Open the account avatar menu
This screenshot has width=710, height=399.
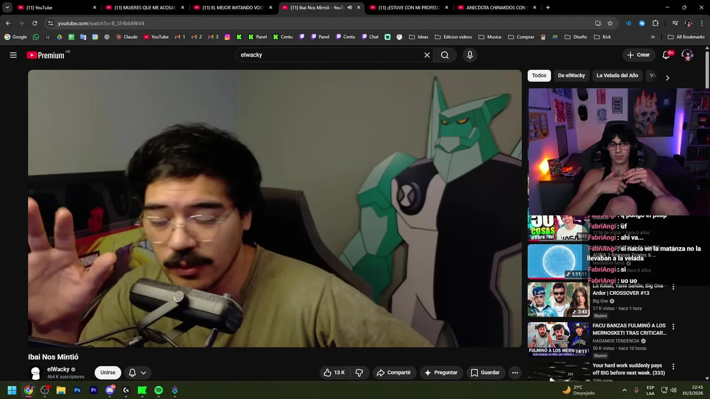click(x=687, y=55)
